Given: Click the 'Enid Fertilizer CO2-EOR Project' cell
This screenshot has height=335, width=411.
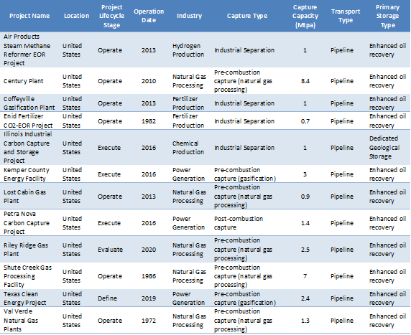Looking at the screenshot, I should click(x=28, y=121).
